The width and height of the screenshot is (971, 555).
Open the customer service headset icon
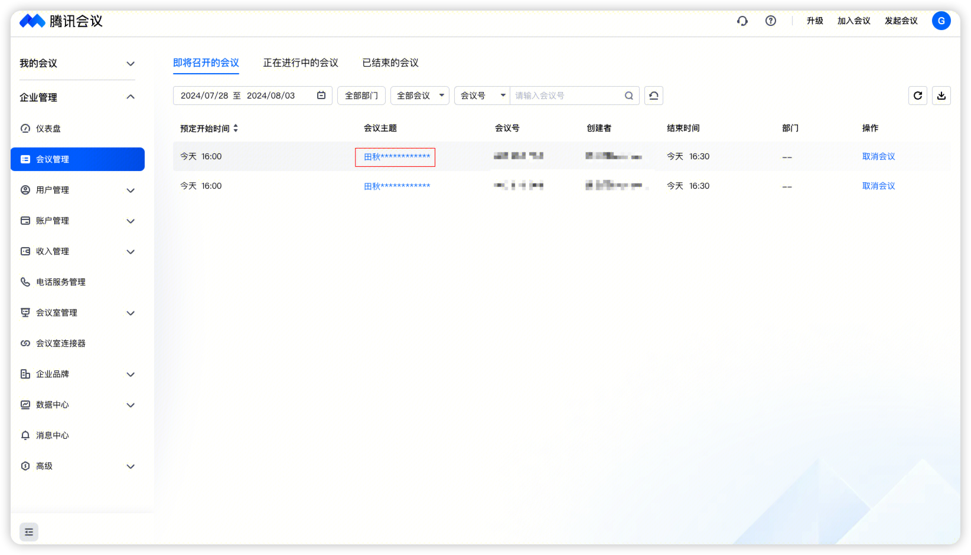point(742,21)
